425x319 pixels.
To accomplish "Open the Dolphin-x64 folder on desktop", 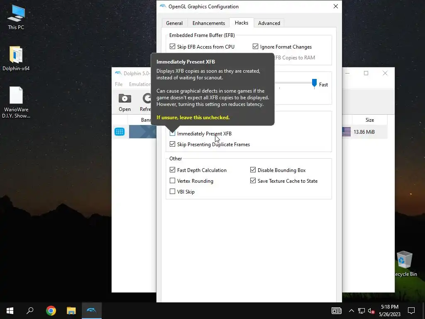I will click(x=16, y=58).
